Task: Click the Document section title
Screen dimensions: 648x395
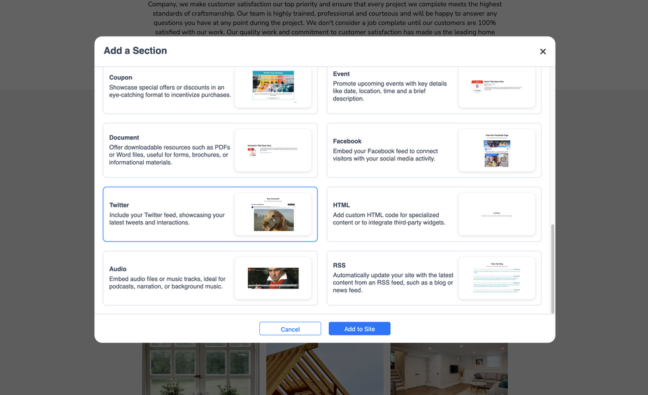Action: [x=124, y=138]
